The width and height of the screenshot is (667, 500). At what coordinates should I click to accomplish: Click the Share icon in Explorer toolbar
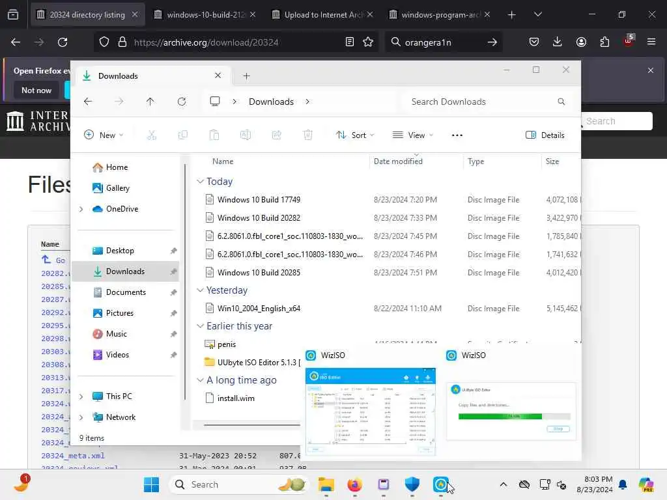[276, 135]
